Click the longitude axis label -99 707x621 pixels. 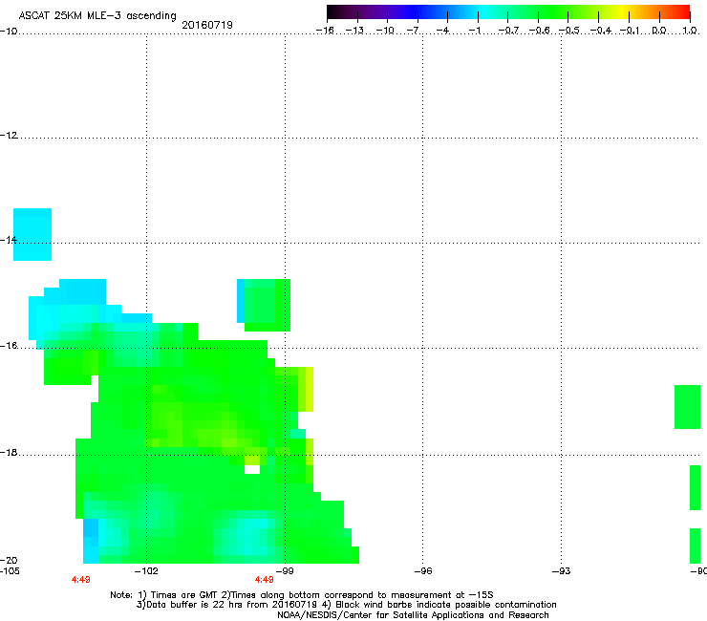285,571
